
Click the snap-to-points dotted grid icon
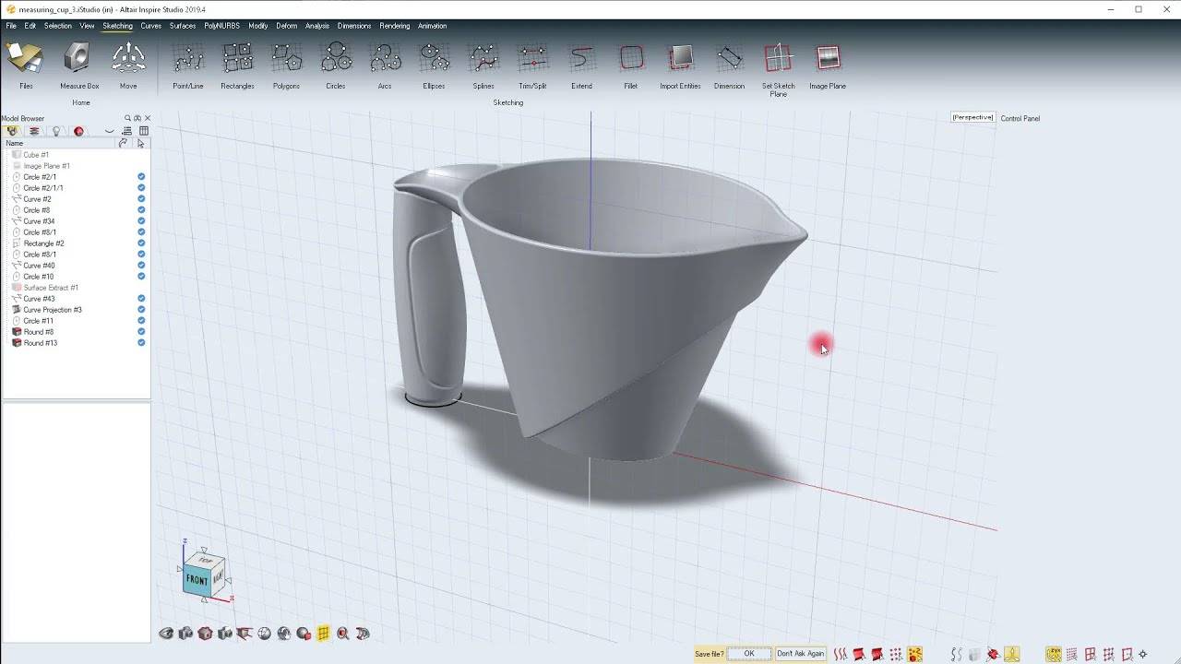tap(1072, 654)
